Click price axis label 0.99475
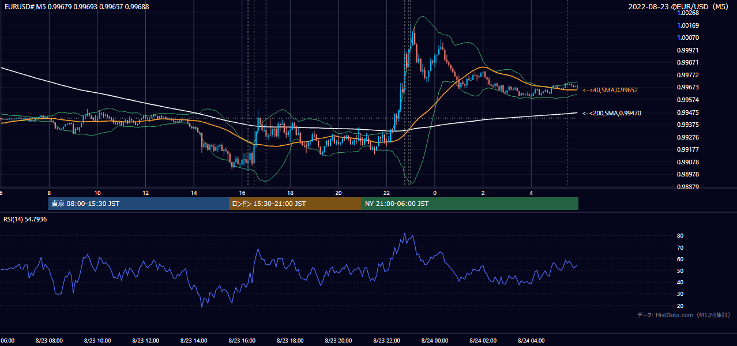This screenshot has height=346, width=737. coord(689,112)
